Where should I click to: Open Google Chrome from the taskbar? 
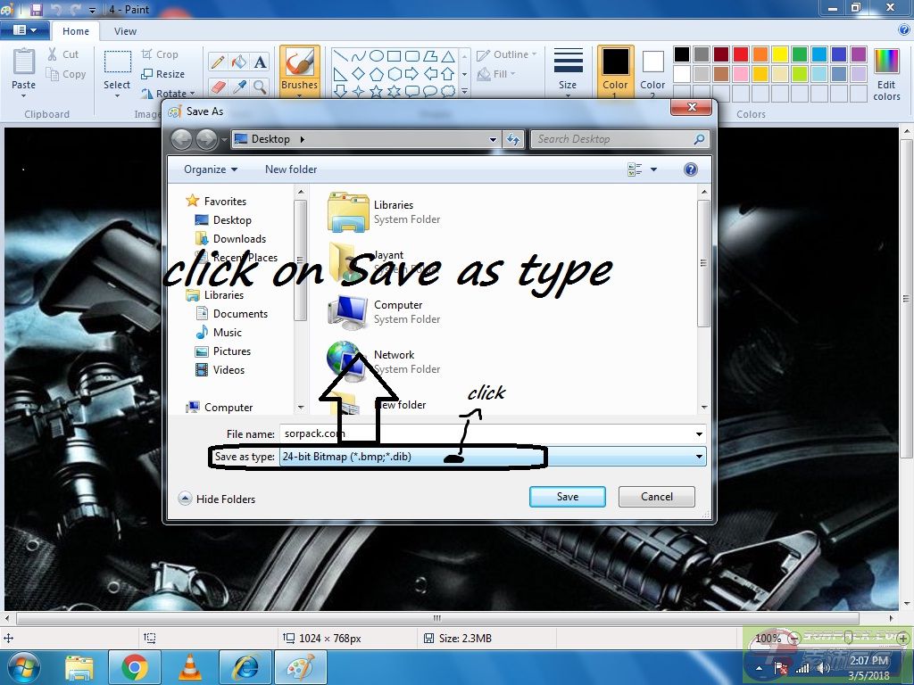tap(135, 666)
